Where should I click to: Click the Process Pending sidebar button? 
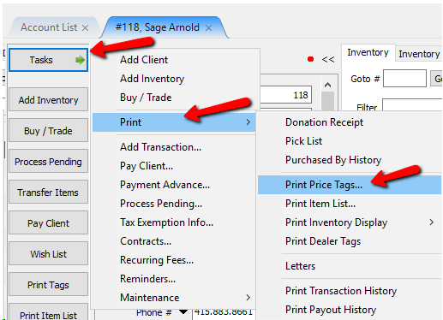[48, 161]
